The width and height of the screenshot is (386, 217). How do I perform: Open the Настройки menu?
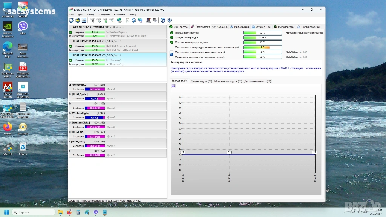[119, 14]
